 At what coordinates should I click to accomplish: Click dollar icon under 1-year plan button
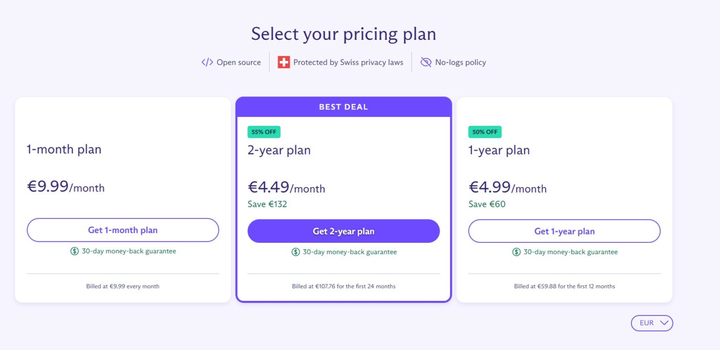516,252
